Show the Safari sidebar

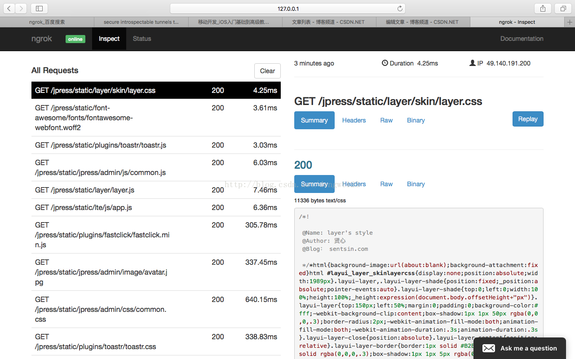tap(40, 8)
